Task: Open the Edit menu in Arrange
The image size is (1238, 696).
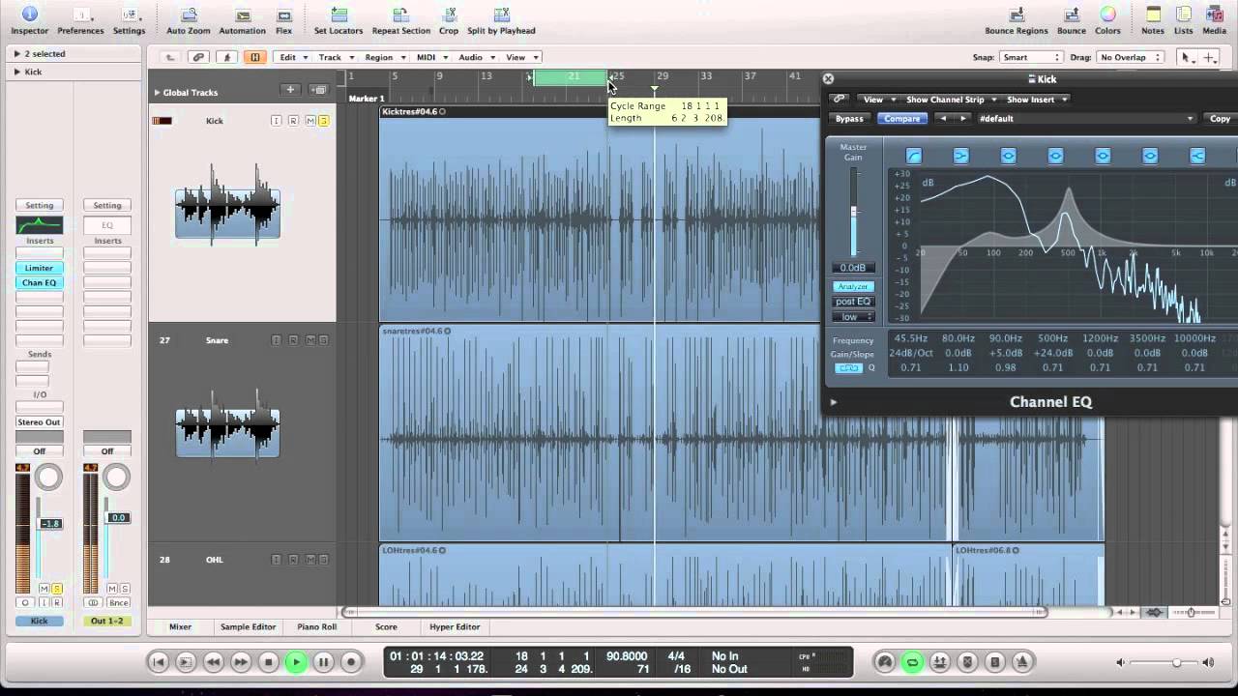Action: coord(292,57)
